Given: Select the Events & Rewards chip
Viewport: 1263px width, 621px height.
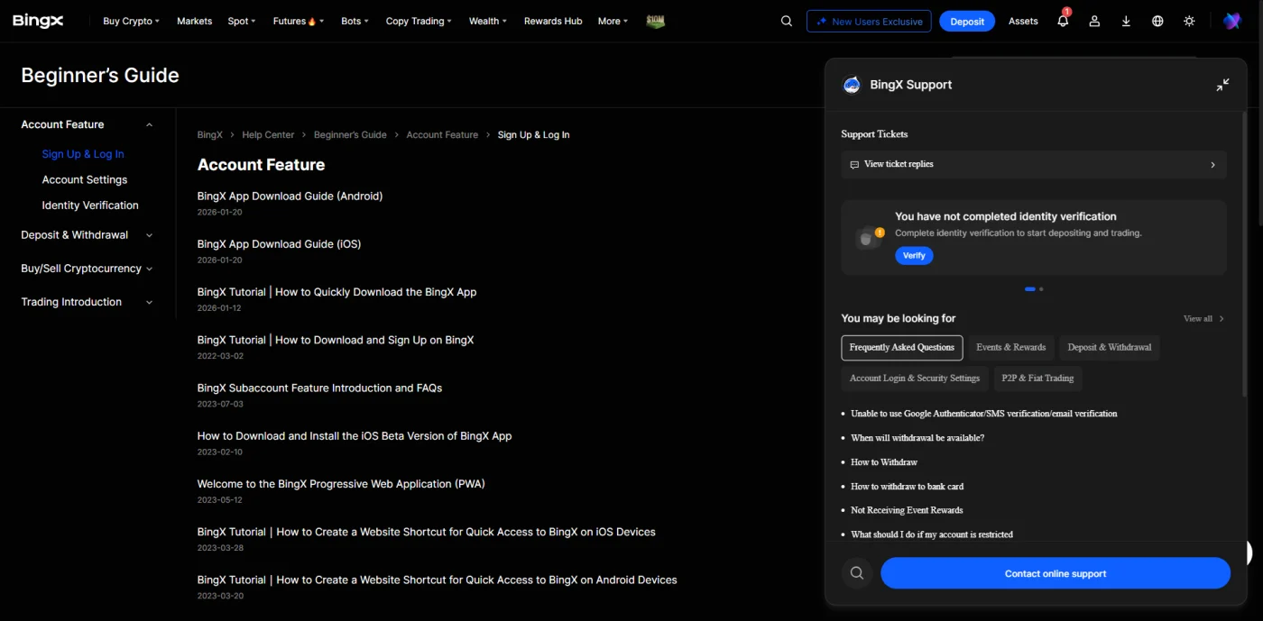Looking at the screenshot, I should 1010,347.
